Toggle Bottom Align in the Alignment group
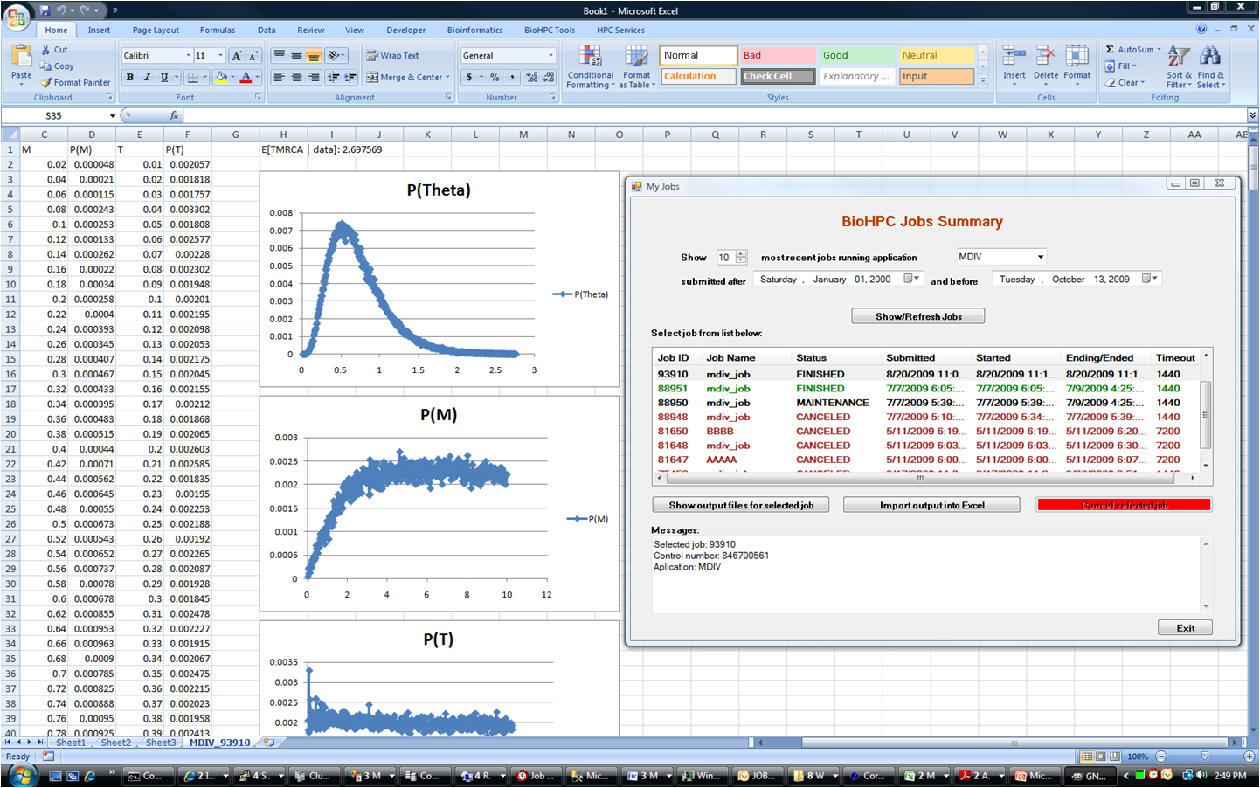This screenshot has width=1260, height=788. pyautogui.click(x=313, y=55)
